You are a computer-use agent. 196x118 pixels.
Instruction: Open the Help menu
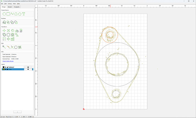[x=18, y=4]
